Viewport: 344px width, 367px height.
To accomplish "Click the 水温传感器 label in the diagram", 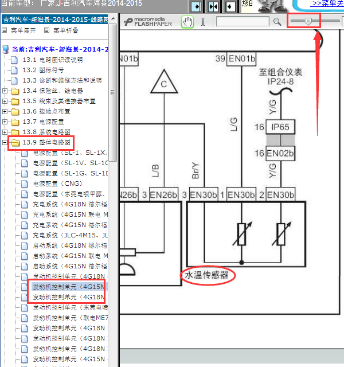I will 206,275.
